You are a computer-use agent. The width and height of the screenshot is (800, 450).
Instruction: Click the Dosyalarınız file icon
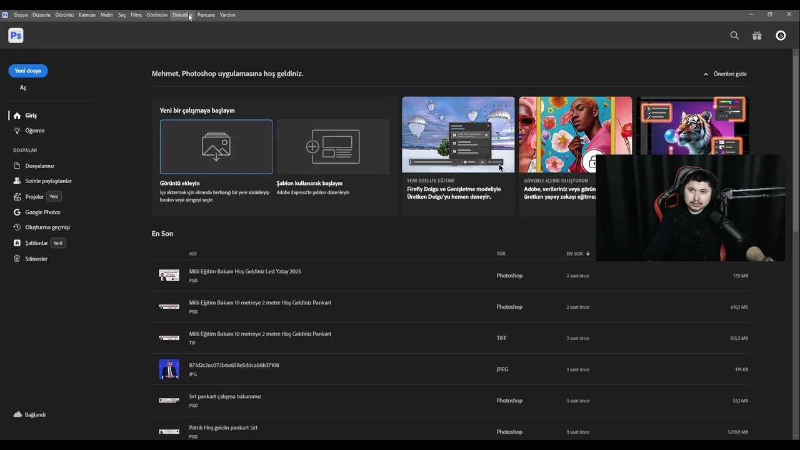17,166
